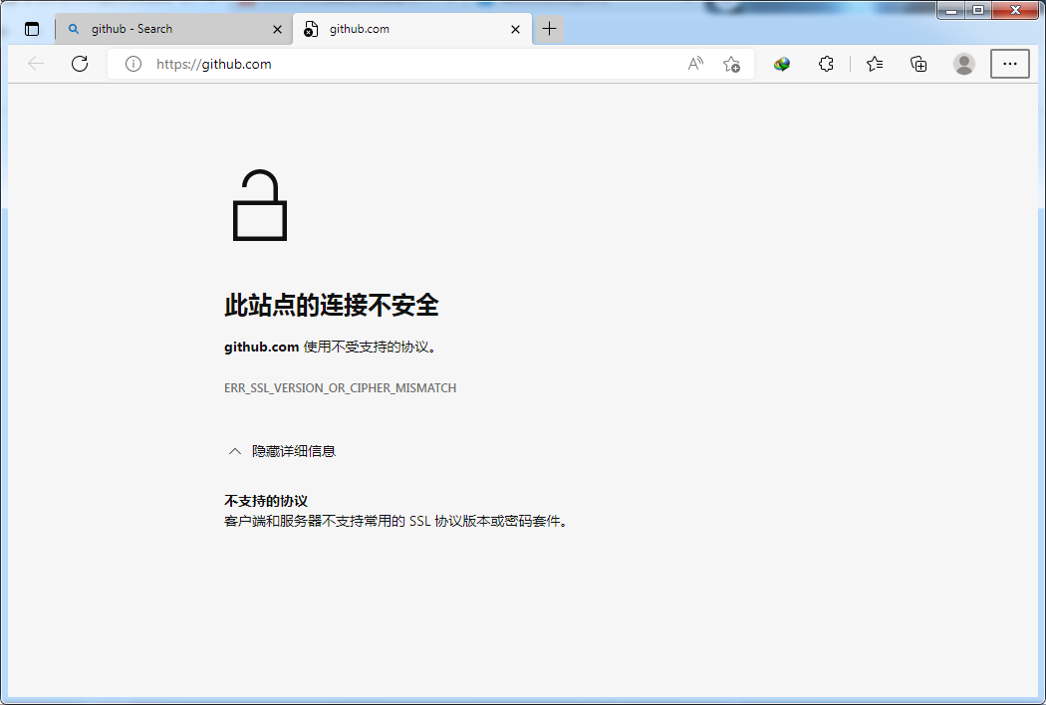Switch to the github - Search tab
The image size is (1046, 705).
click(169, 29)
